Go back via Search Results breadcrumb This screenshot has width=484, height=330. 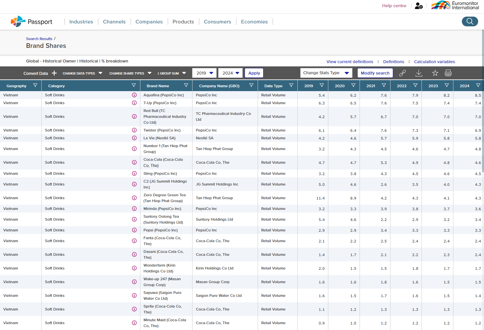pos(39,39)
